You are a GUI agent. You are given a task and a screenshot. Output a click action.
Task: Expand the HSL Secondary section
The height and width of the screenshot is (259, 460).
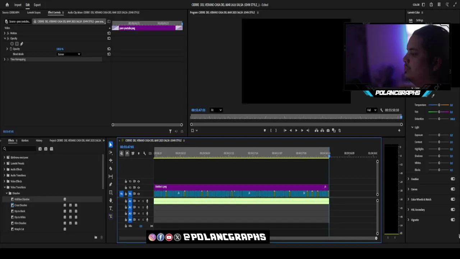408,209
